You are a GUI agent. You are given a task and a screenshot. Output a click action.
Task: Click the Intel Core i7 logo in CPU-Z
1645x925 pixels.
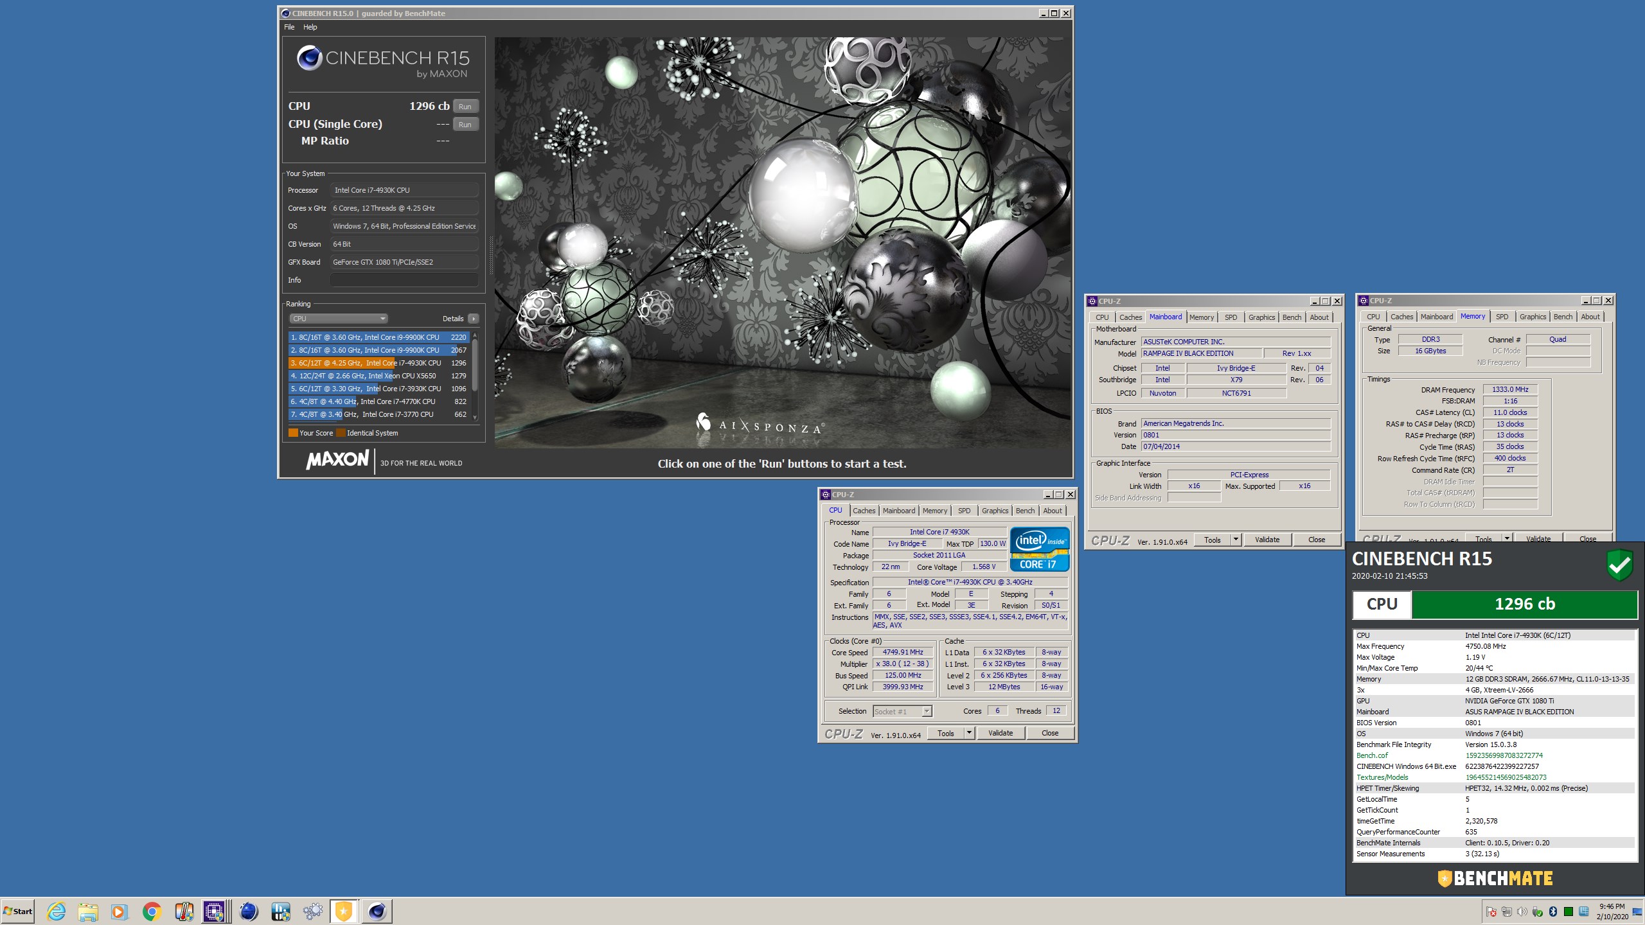[x=1039, y=549]
